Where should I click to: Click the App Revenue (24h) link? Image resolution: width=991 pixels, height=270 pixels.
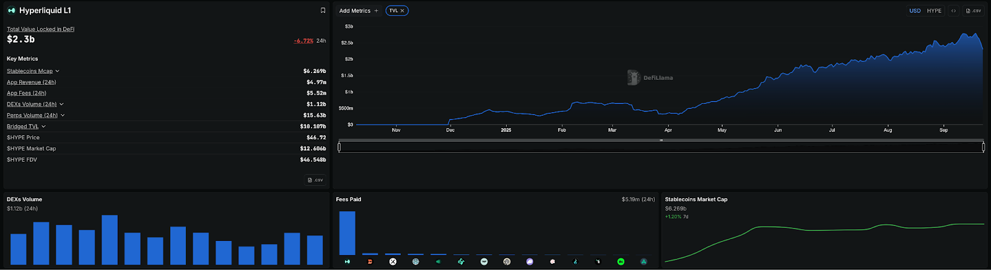pos(32,82)
